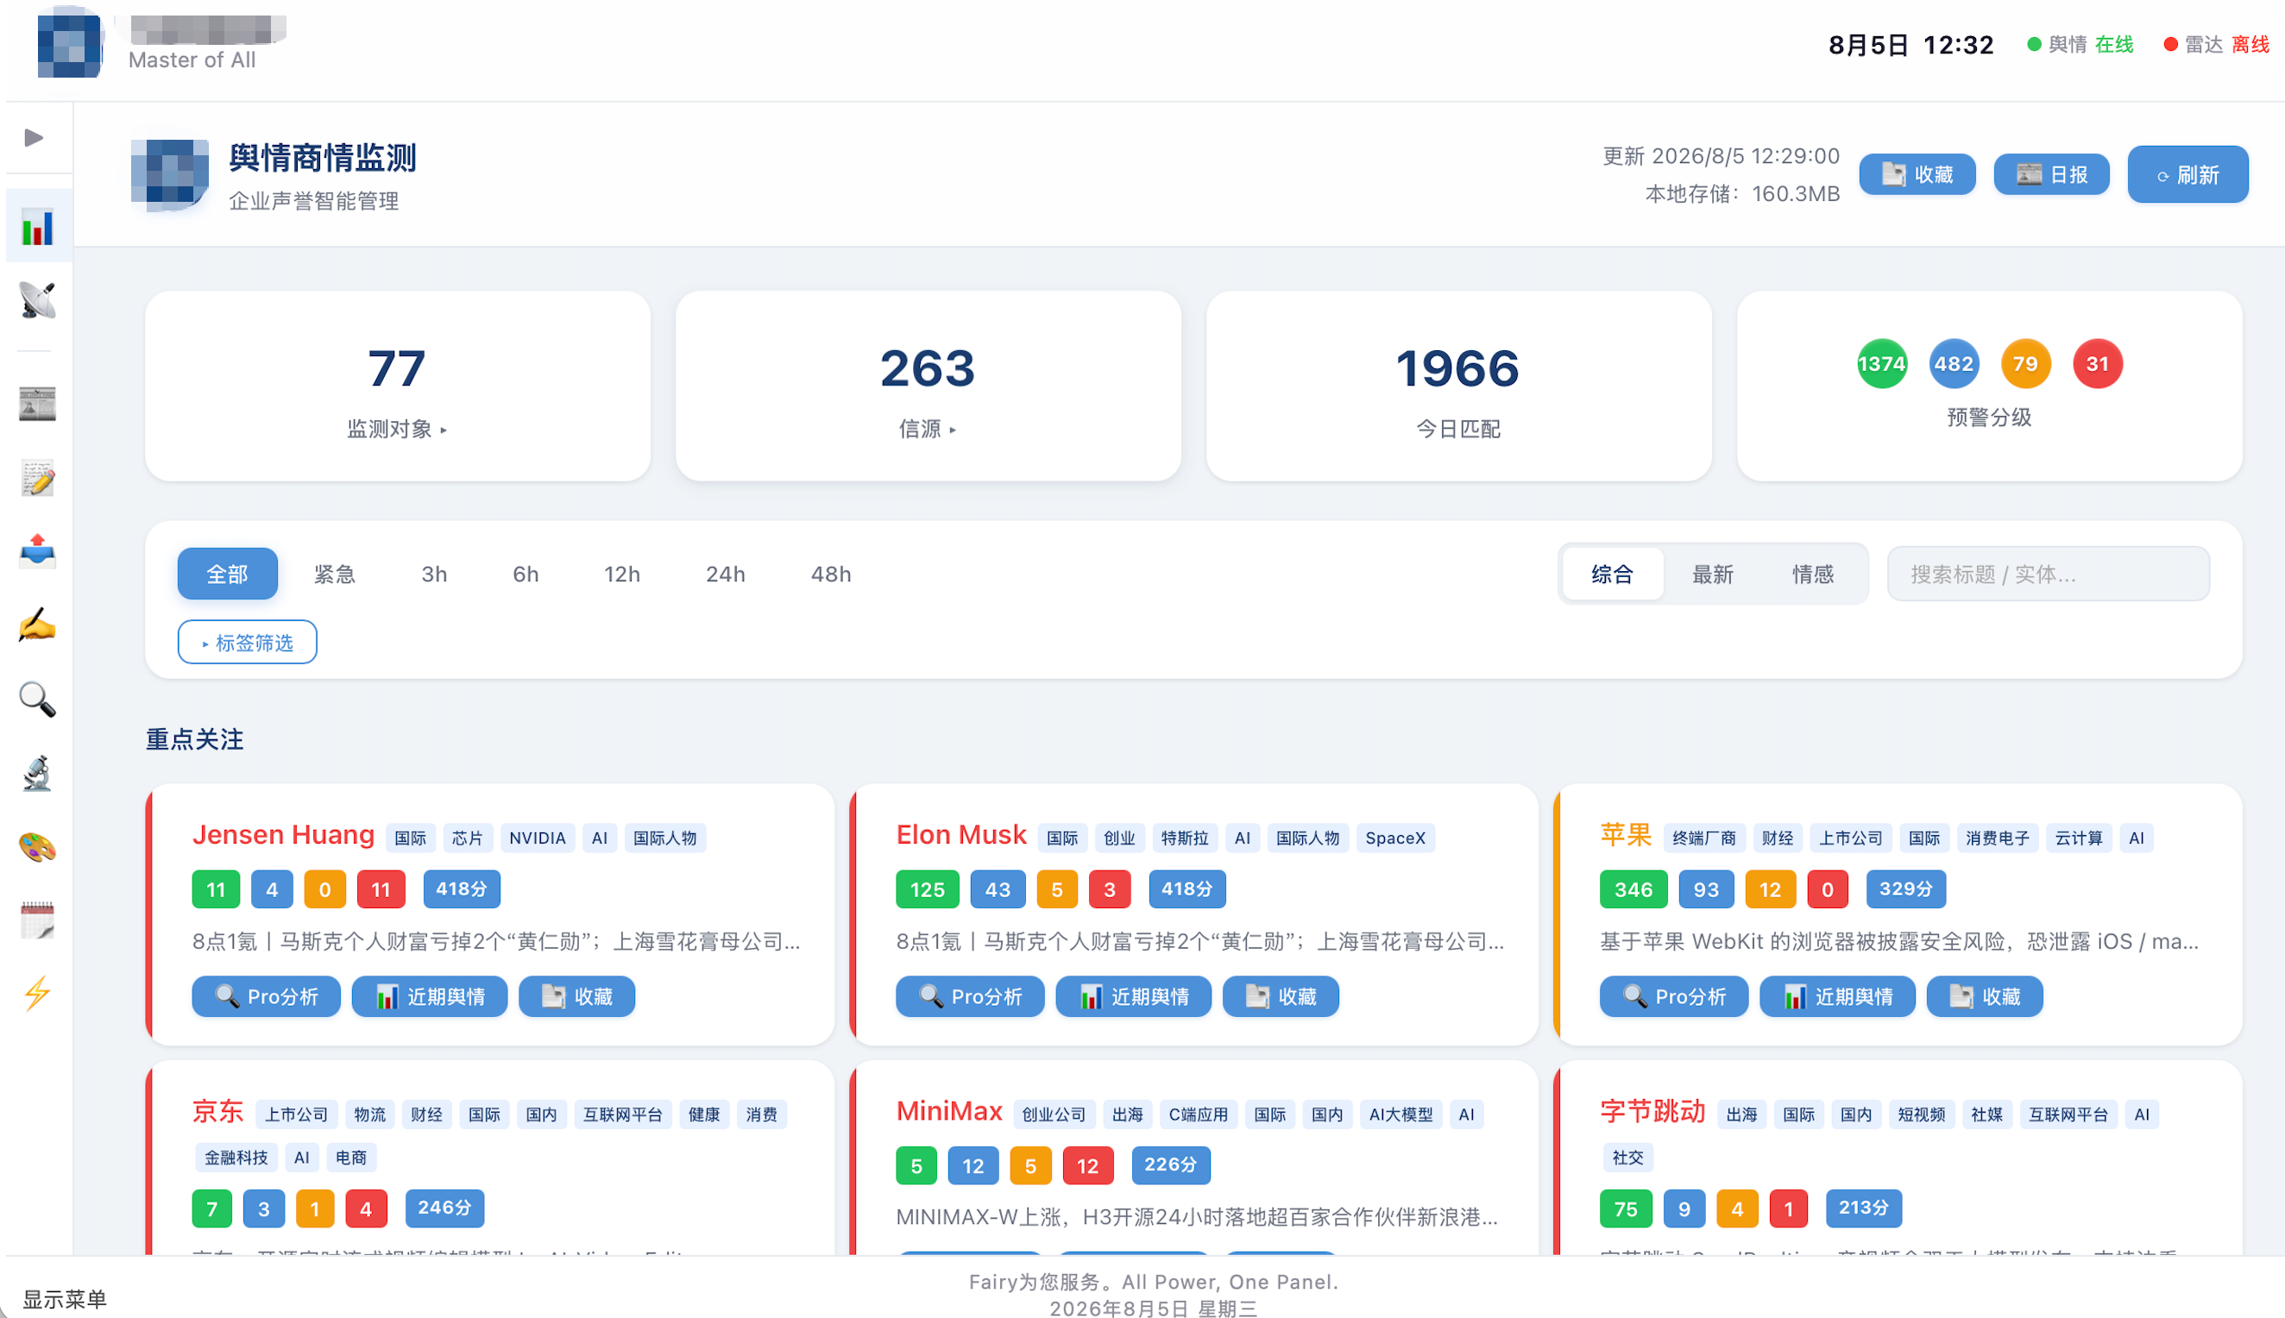Focus the 搜索标题 / 实体 search field

pos(2048,574)
